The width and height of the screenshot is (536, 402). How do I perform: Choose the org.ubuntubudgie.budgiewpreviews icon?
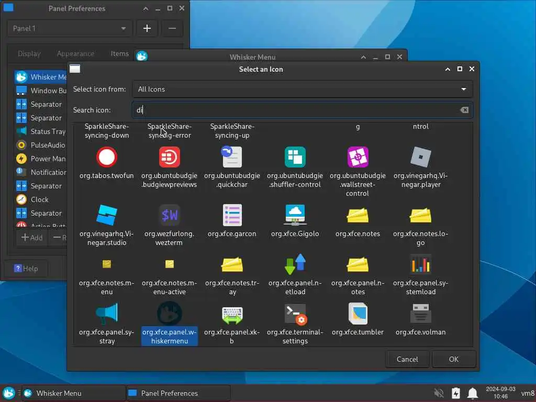(169, 157)
